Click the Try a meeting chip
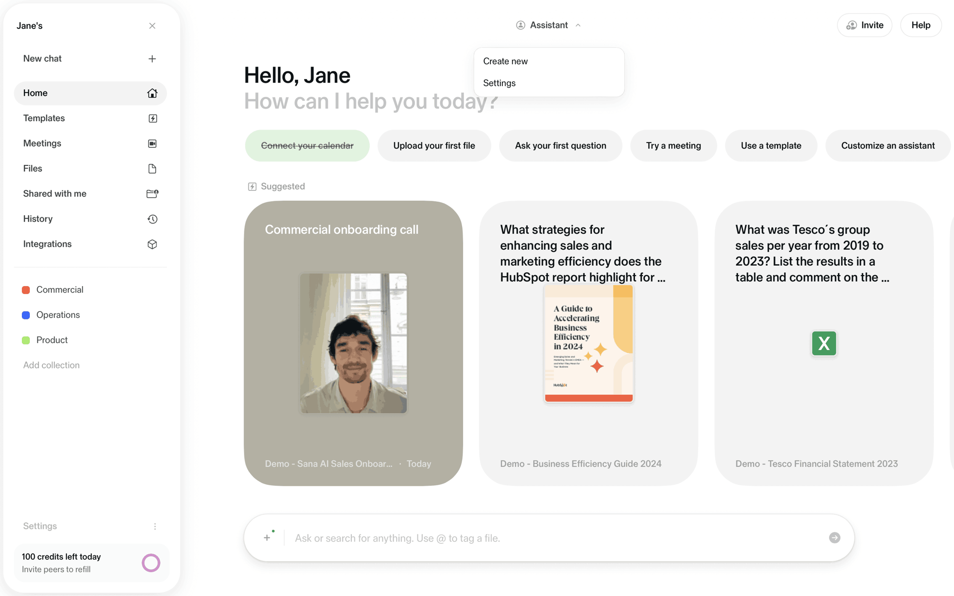Viewport: 954px width, 596px height. pyautogui.click(x=673, y=146)
